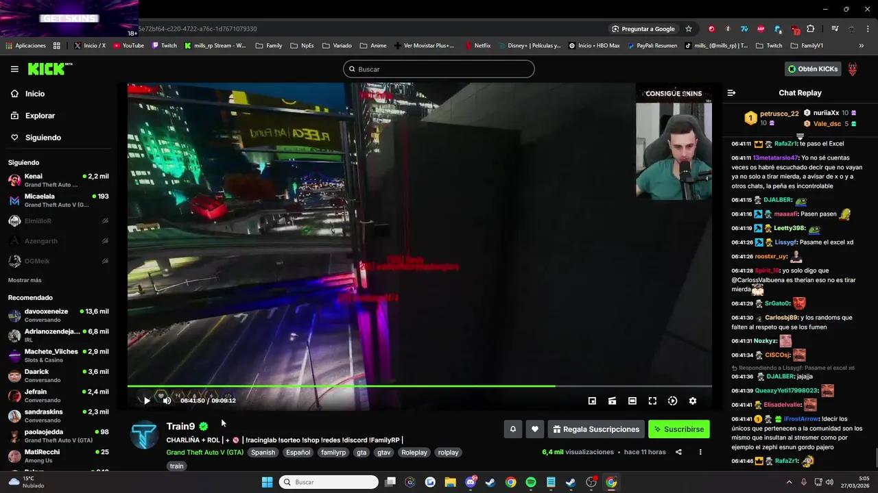The width and height of the screenshot is (878, 493).
Task: Open davooxeneize recommended channel
Action: pos(58,316)
